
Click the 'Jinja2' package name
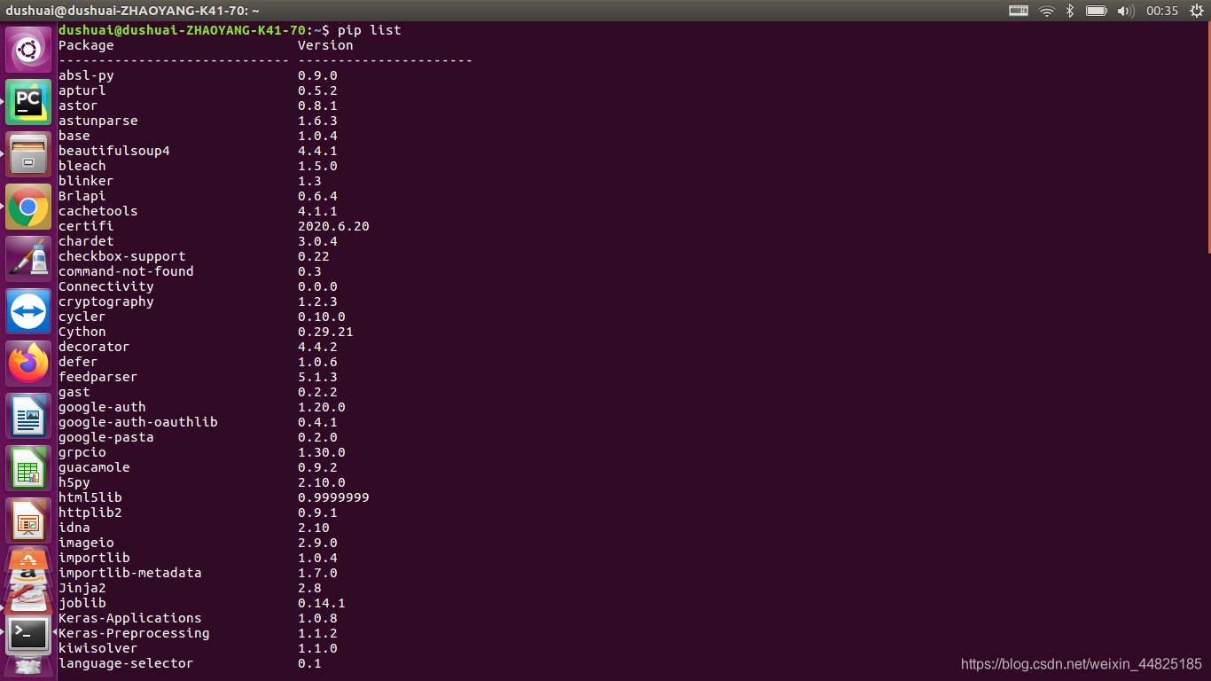[82, 588]
